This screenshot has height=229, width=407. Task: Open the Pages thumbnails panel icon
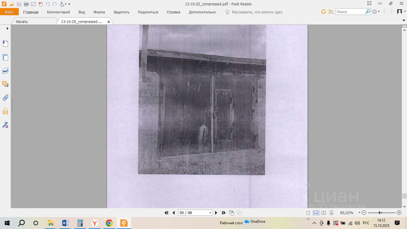tap(5, 57)
